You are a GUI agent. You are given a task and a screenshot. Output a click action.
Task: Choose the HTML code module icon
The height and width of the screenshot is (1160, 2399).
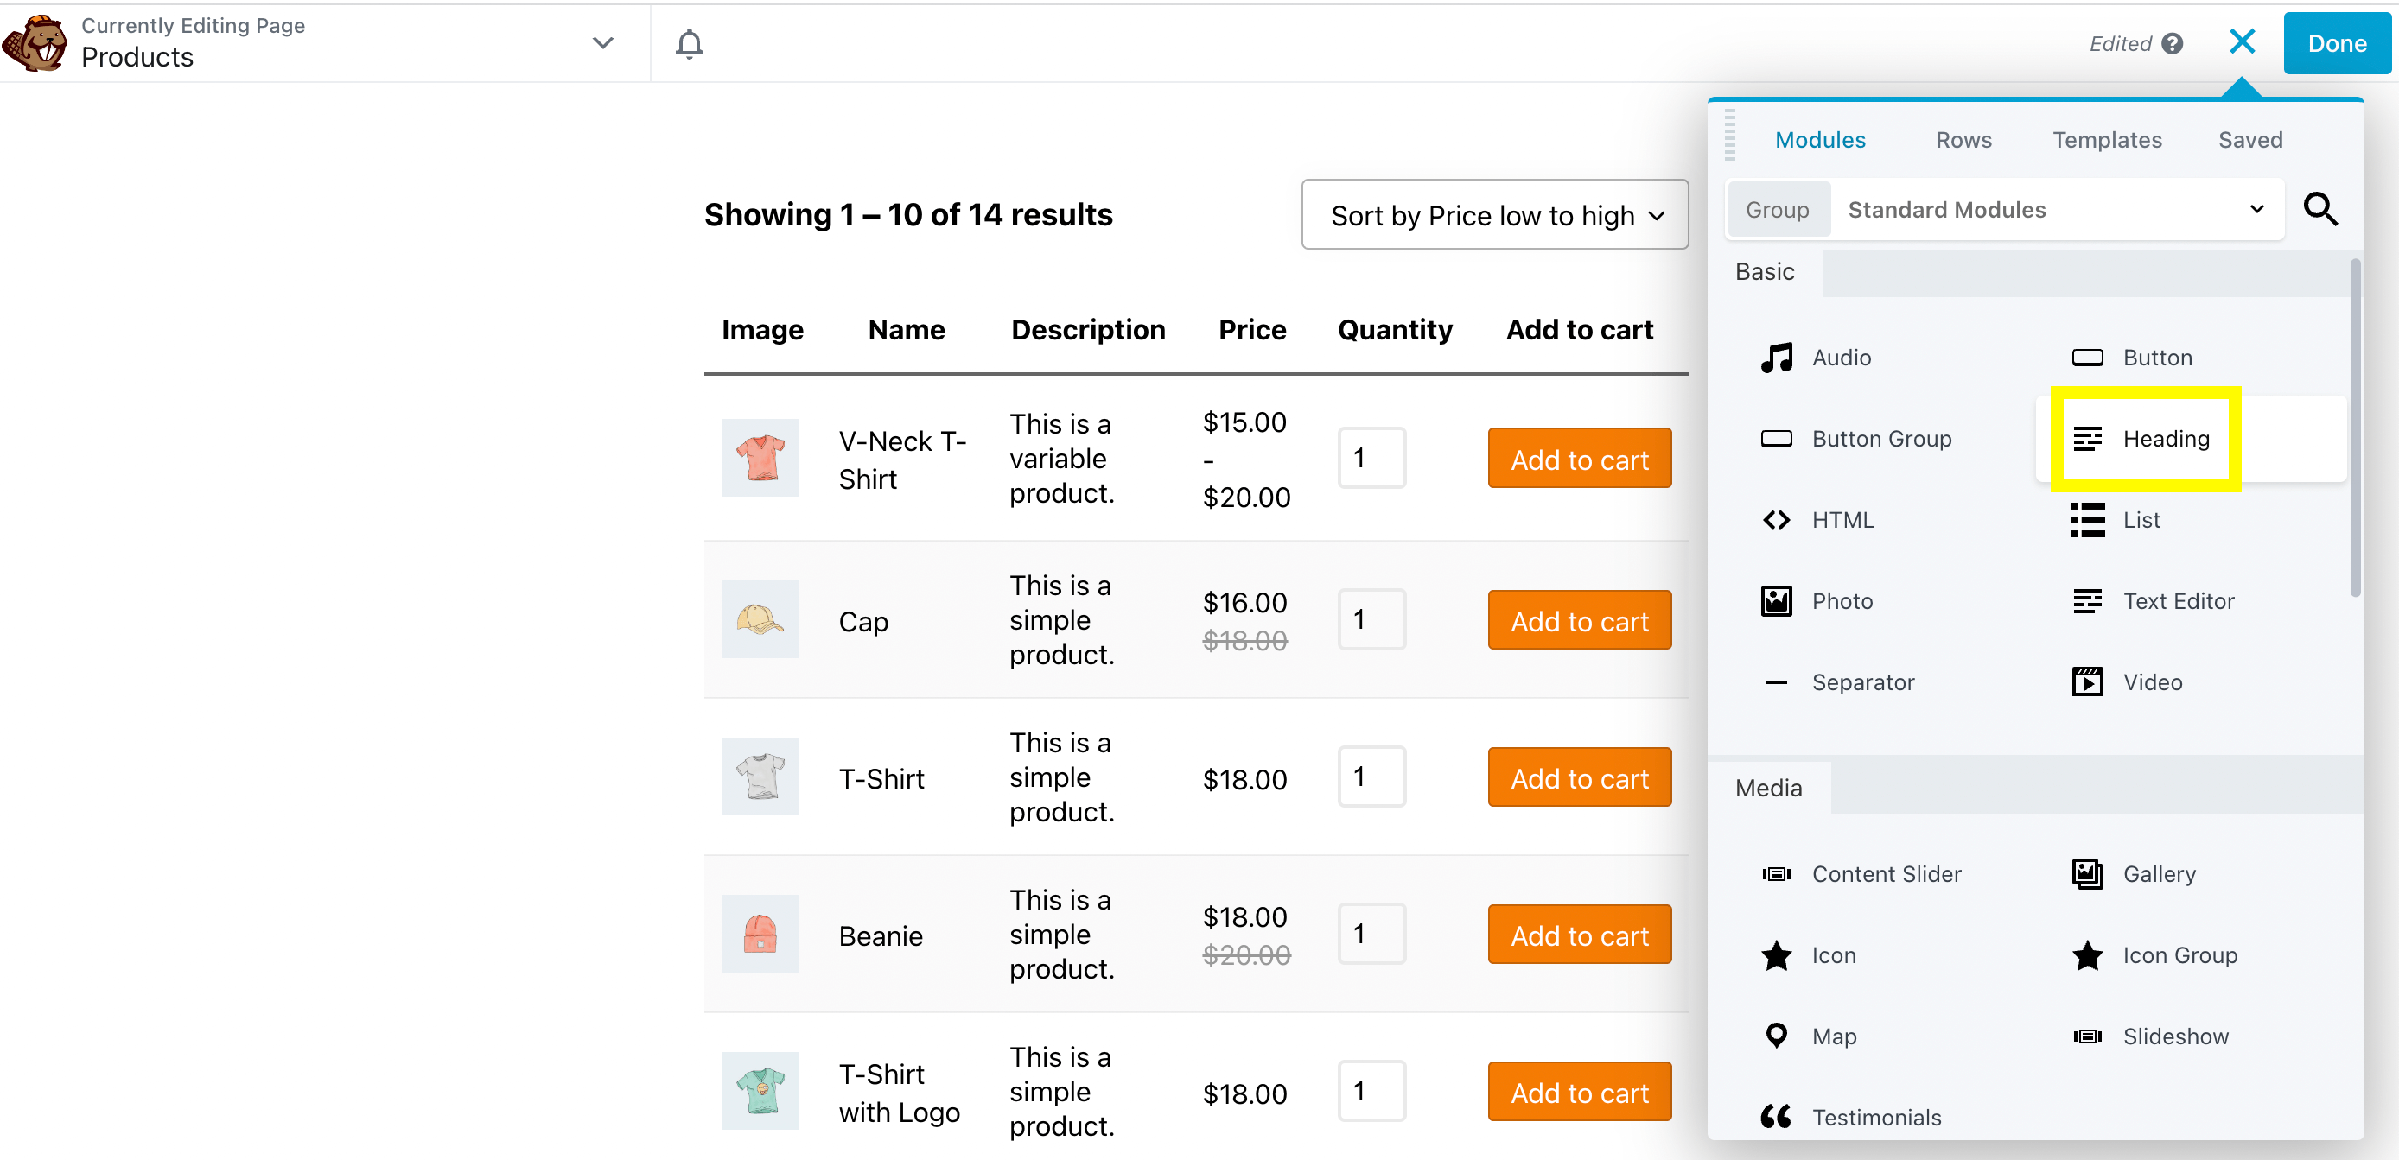[x=1776, y=519]
